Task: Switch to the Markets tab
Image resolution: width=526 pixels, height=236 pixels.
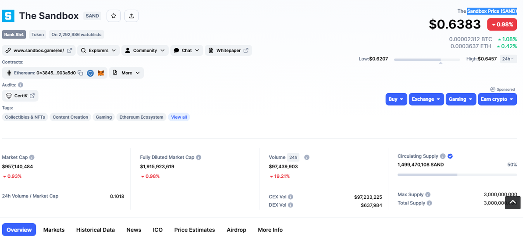Action: (54, 230)
